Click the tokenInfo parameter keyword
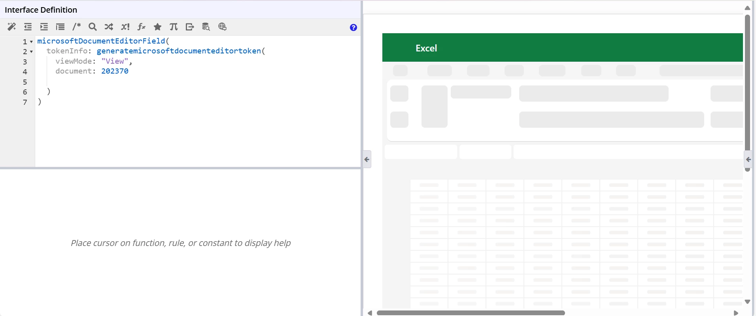Viewport: 756px width, 316px height. point(67,51)
